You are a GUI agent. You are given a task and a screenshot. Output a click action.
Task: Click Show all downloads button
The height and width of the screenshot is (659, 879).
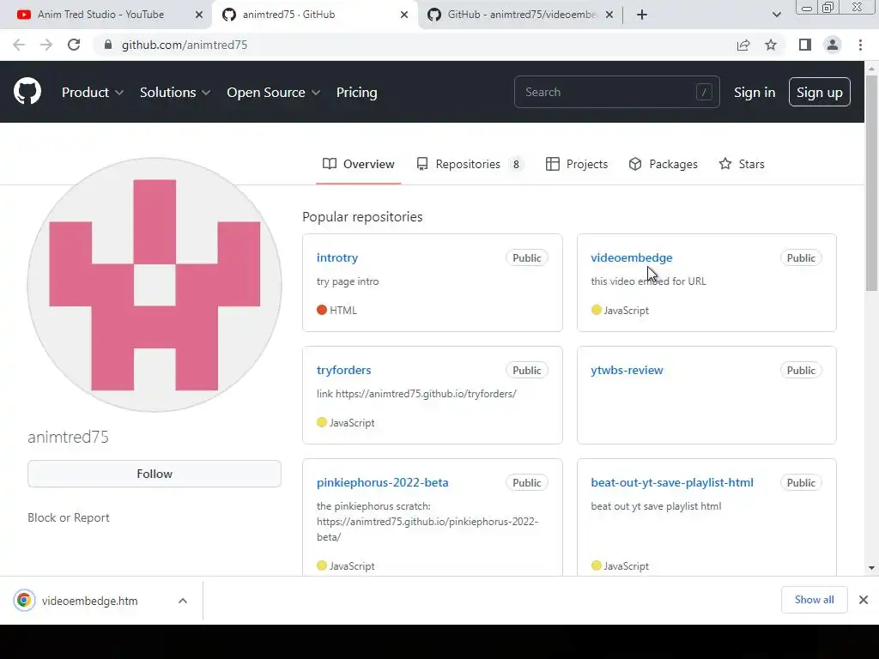tap(814, 600)
